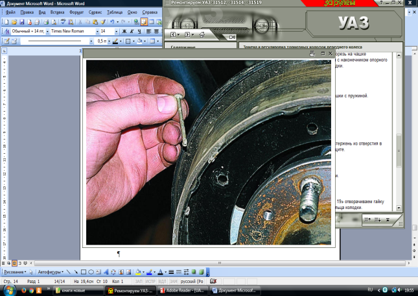Screen dimensions: 418x296
Task: Save the Word document with floppy icon
Action: (22, 22)
